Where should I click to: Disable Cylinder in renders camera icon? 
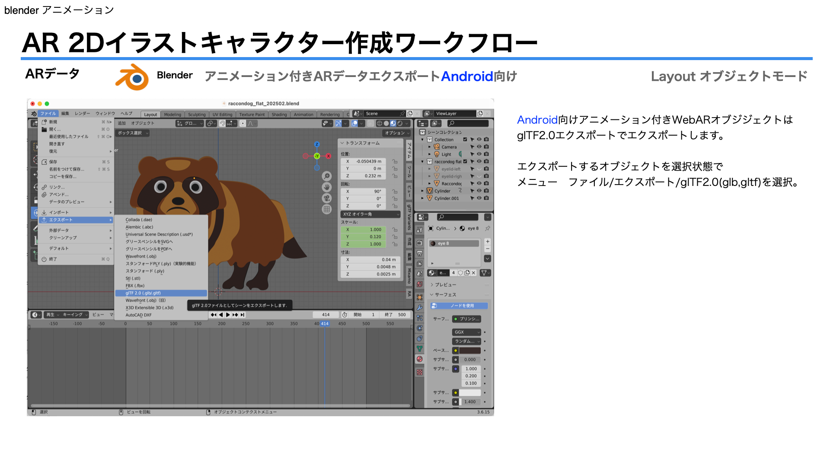point(486,191)
